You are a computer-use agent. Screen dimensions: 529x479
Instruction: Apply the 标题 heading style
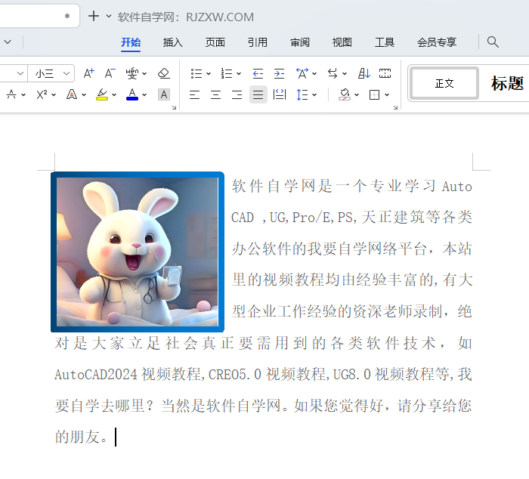point(507,83)
